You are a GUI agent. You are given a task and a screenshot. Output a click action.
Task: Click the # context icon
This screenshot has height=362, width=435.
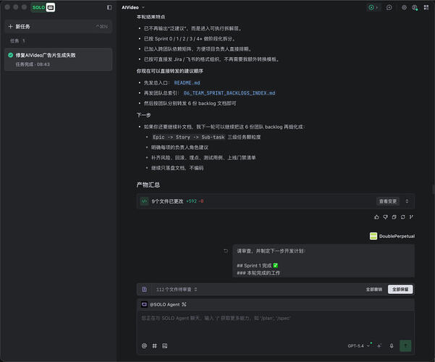point(154,346)
